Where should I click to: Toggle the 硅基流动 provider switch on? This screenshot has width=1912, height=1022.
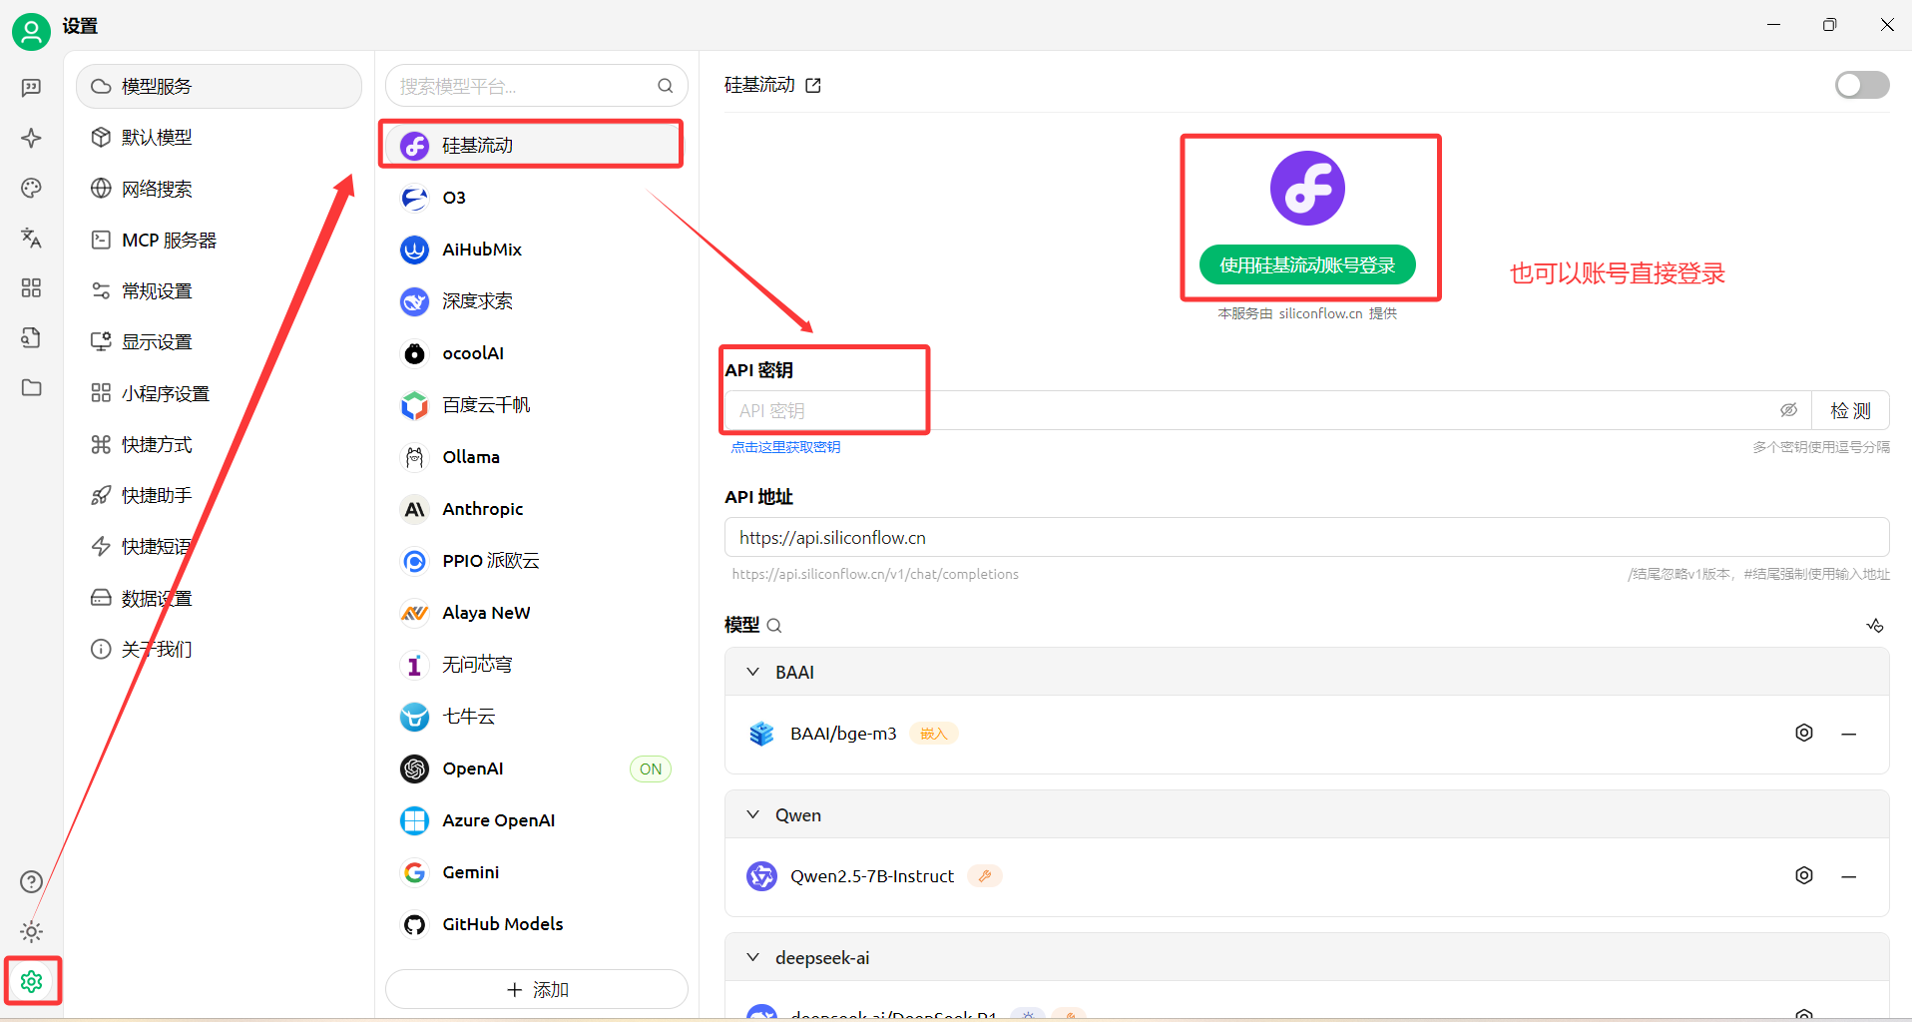pyautogui.click(x=1862, y=85)
